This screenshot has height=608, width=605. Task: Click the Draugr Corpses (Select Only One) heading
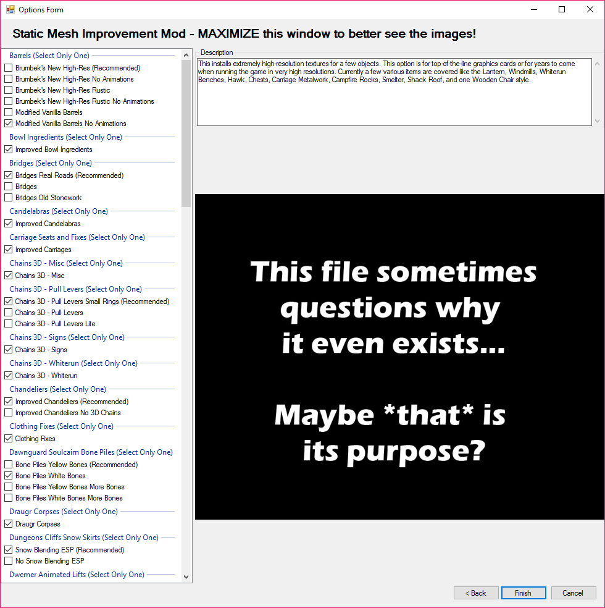point(64,512)
